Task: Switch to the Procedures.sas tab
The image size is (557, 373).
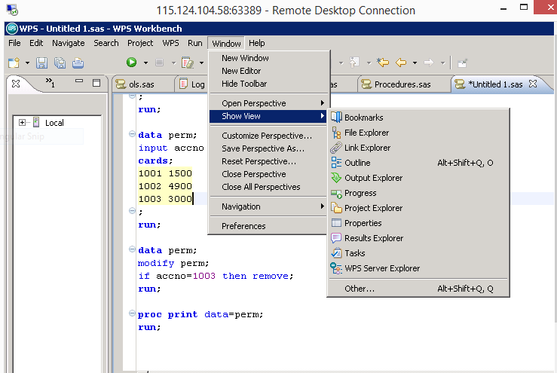Action: (x=402, y=84)
